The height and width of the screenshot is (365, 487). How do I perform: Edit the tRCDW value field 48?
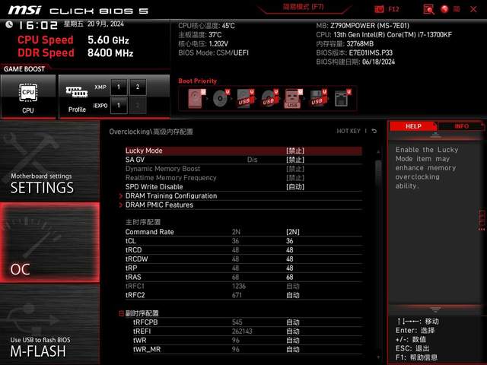[289, 259]
